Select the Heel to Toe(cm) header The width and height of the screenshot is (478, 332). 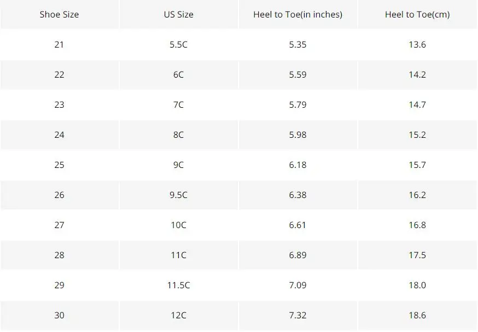(417, 14)
